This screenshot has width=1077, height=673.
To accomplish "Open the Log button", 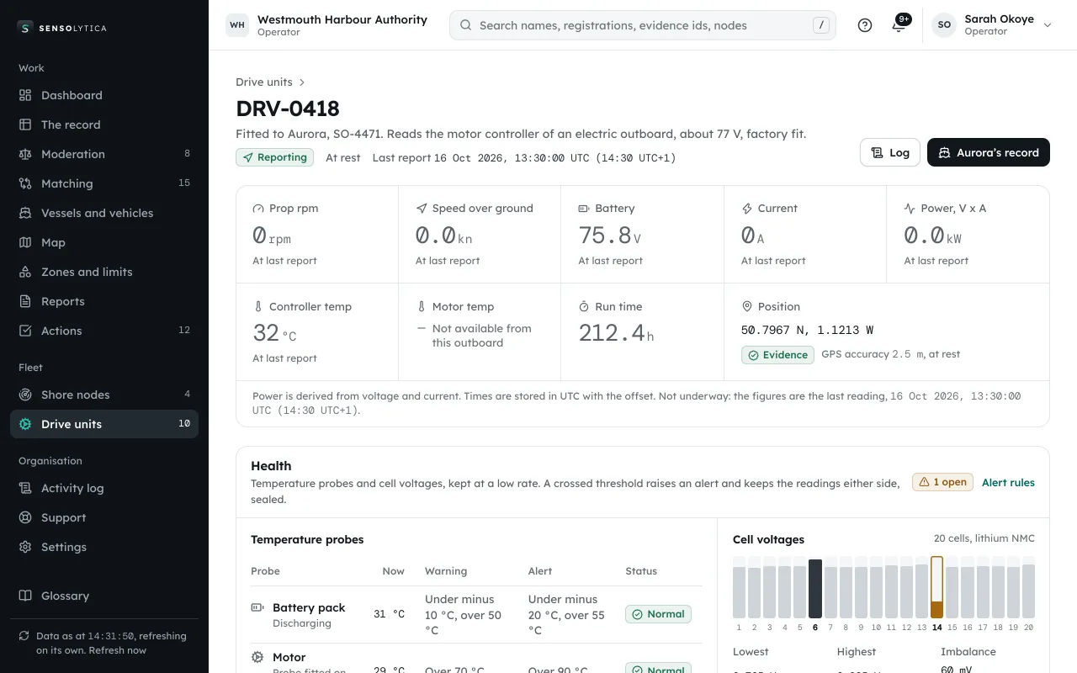I will [x=890, y=152].
